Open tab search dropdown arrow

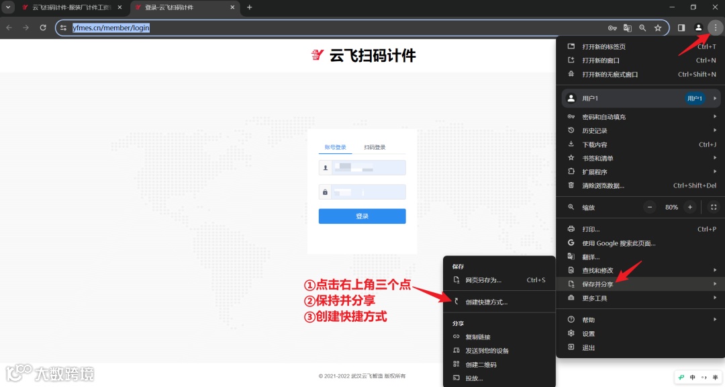click(8, 7)
